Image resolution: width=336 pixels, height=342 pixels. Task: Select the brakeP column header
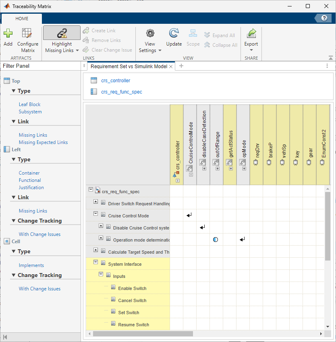pos(270,145)
